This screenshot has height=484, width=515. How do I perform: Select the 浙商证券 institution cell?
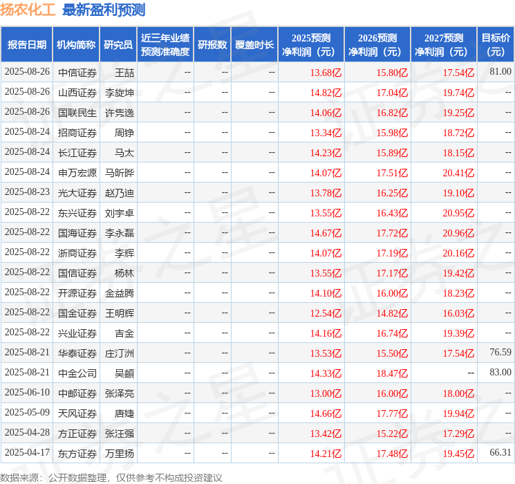point(77,253)
